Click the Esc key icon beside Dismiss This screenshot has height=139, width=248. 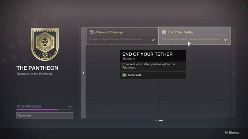pyautogui.click(x=226, y=132)
